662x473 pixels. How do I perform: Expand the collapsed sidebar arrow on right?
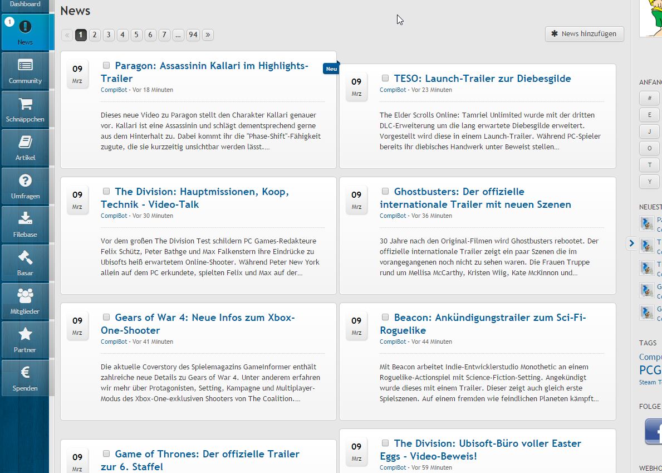[x=631, y=243]
